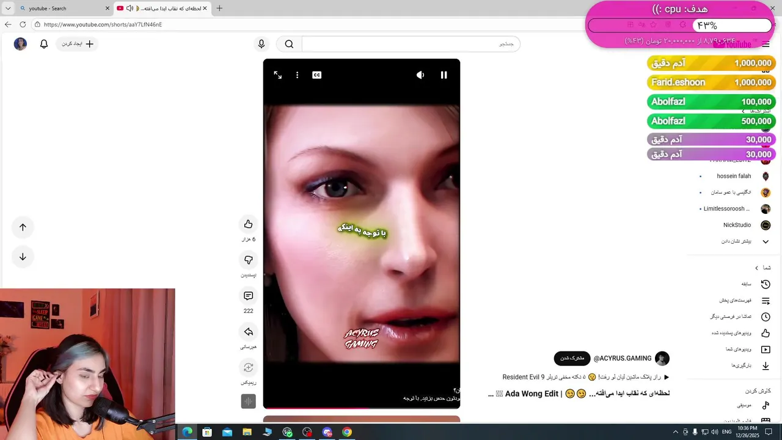
Task: Open History (سابقه) in the sidebar
Action: point(756,284)
